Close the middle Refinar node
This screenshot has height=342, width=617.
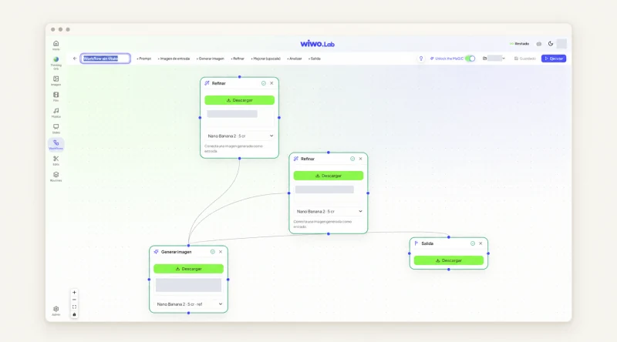360,159
